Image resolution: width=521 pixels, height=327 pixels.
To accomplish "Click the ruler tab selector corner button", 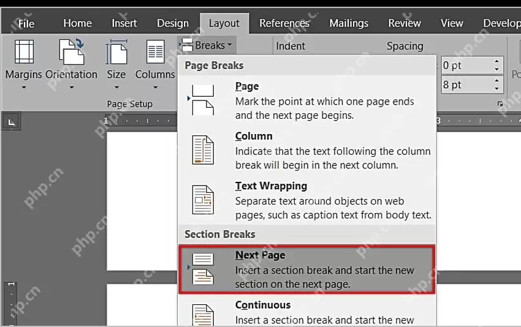I will tap(11, 122).
